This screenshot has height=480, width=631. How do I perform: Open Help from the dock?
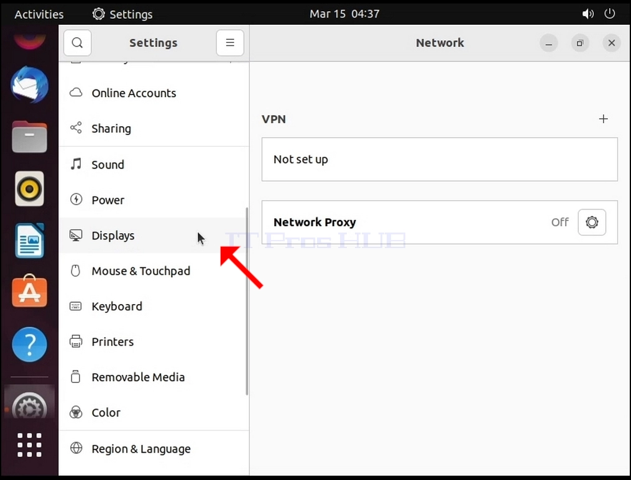(29, 344)
